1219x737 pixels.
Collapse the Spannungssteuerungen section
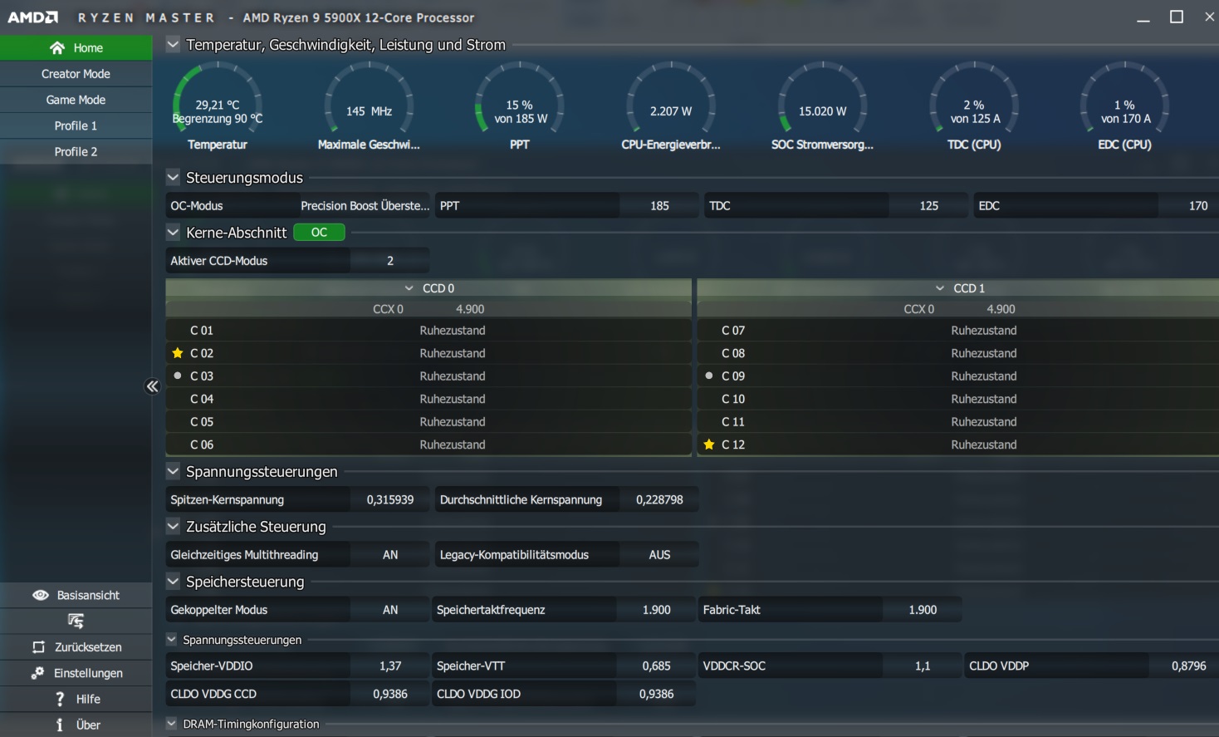(x=173, y=471)
